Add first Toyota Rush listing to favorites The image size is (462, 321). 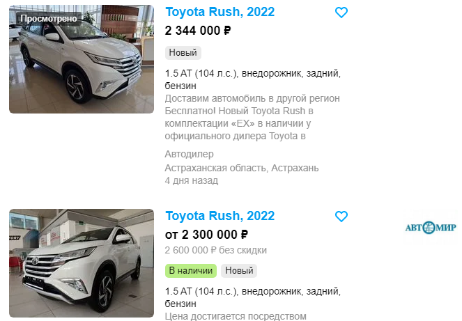pyautogui.click(x=341, y=13)
